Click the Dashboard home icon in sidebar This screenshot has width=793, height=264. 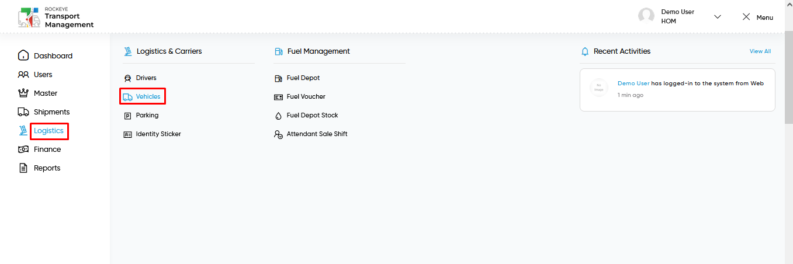pyautogui.click(x=23, y=55)
